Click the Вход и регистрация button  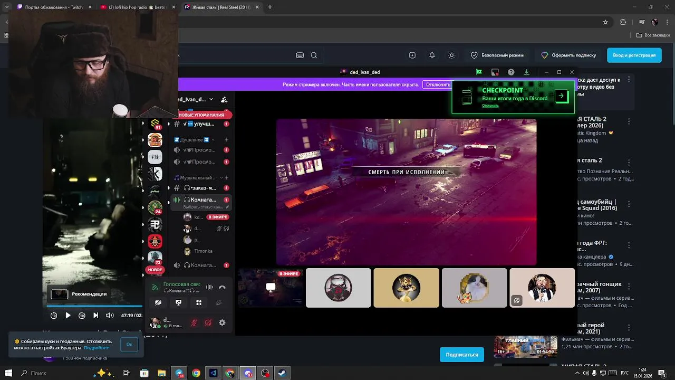click(634, 55)
